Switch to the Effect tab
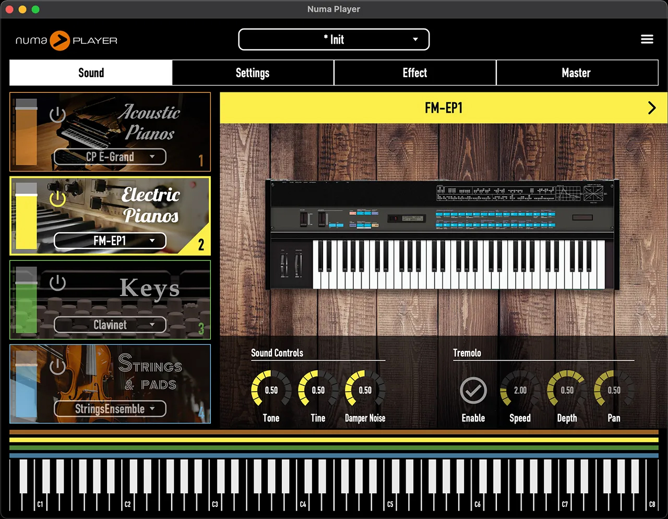This screenshot has height=519, width=668. [x=415, y=73]
